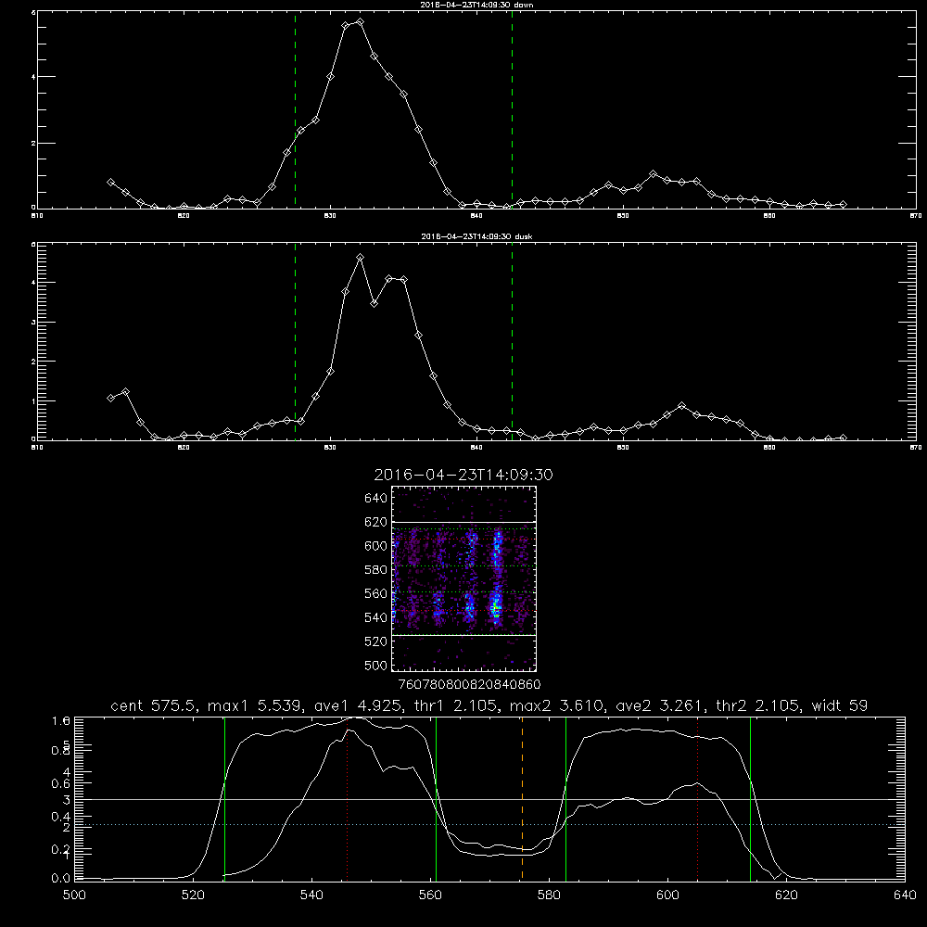Click the y-axis label 620 beside spectral image
Image resolution: width=927 pixels, height=927 pixels.
[375, 522]
